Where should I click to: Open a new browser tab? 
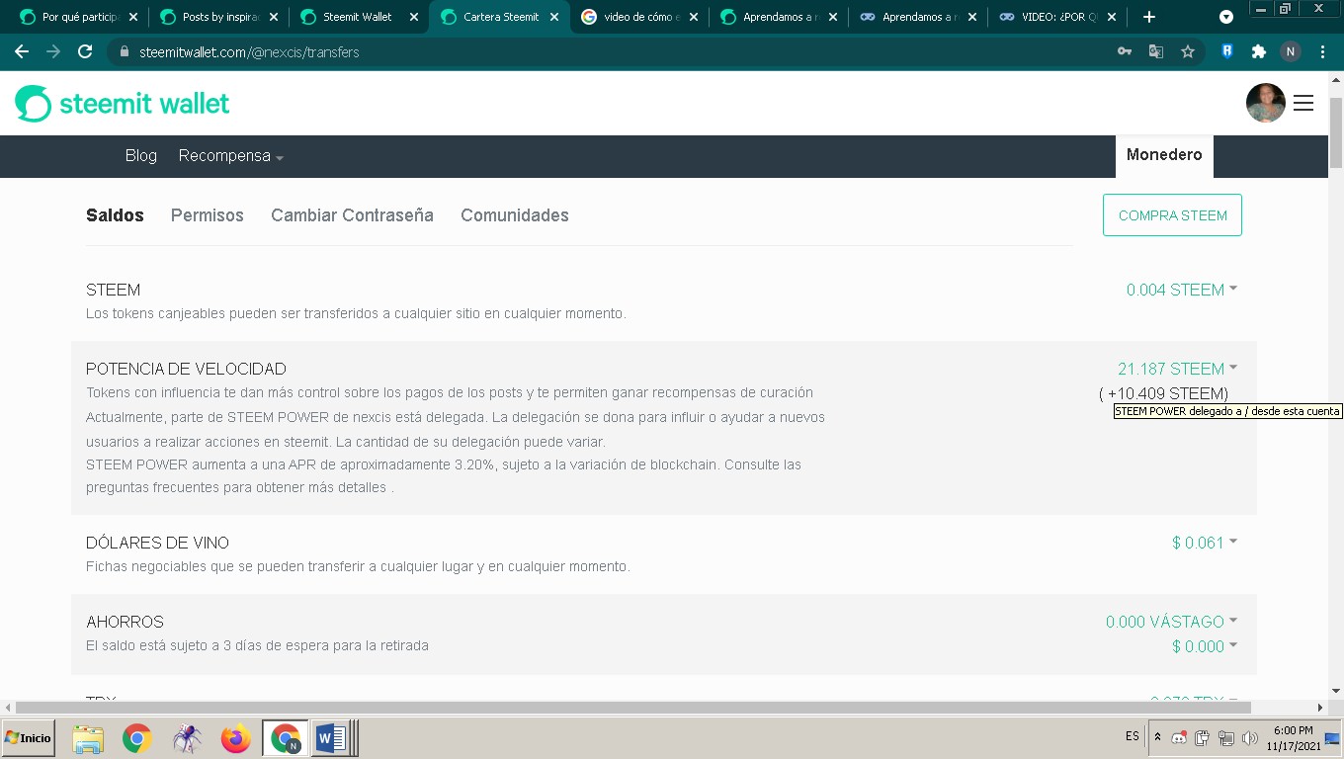pyautogui.click(x=1148, y=17)
